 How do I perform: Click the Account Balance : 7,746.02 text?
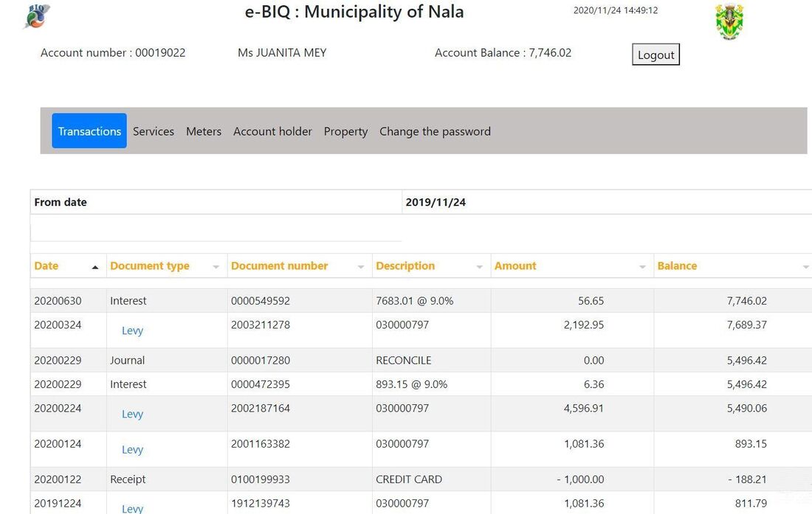[503, 53]
